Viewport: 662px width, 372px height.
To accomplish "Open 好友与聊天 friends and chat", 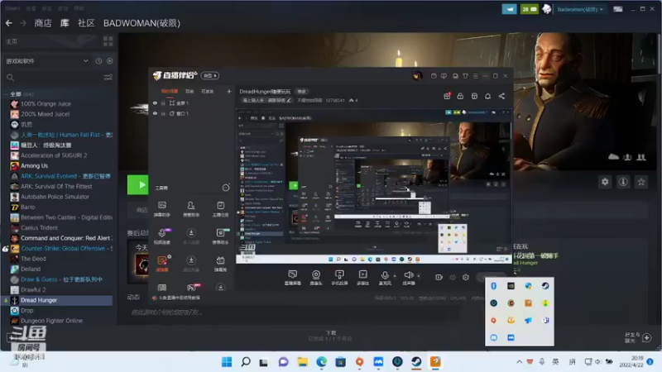I will (x=638, y=337).
